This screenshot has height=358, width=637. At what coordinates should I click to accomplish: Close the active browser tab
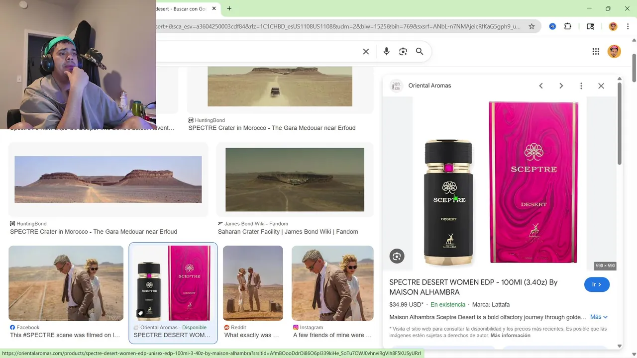[x=214, y=8]
